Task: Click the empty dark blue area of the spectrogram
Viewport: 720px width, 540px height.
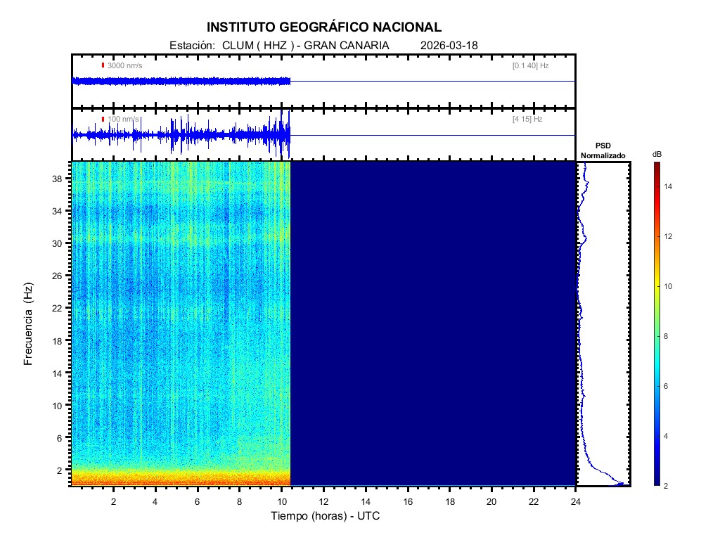Action: [x=432, y=323]
